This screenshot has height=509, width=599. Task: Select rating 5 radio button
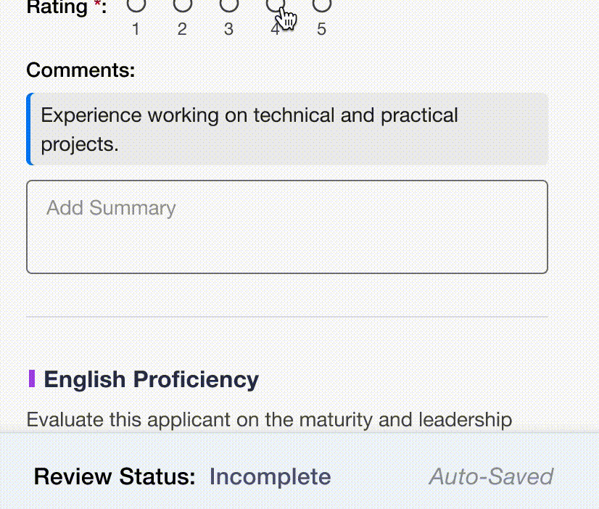tap(321, 6)
